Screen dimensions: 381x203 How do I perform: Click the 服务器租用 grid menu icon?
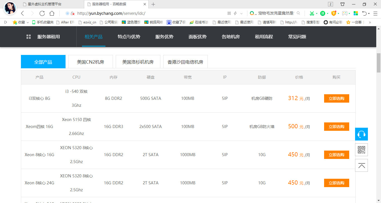(x=28, y=37)
